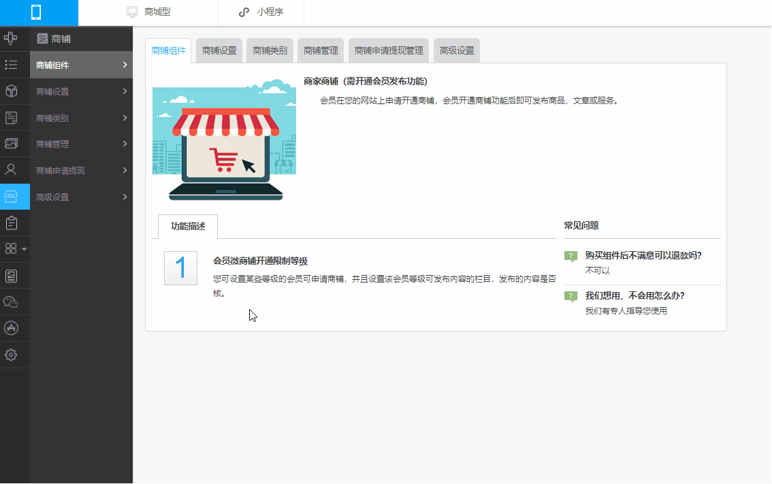Image resolution: width=772 pixels, height=484 pixels.
Task: Click the shop storefront illustration image
Action: (224, 138)
